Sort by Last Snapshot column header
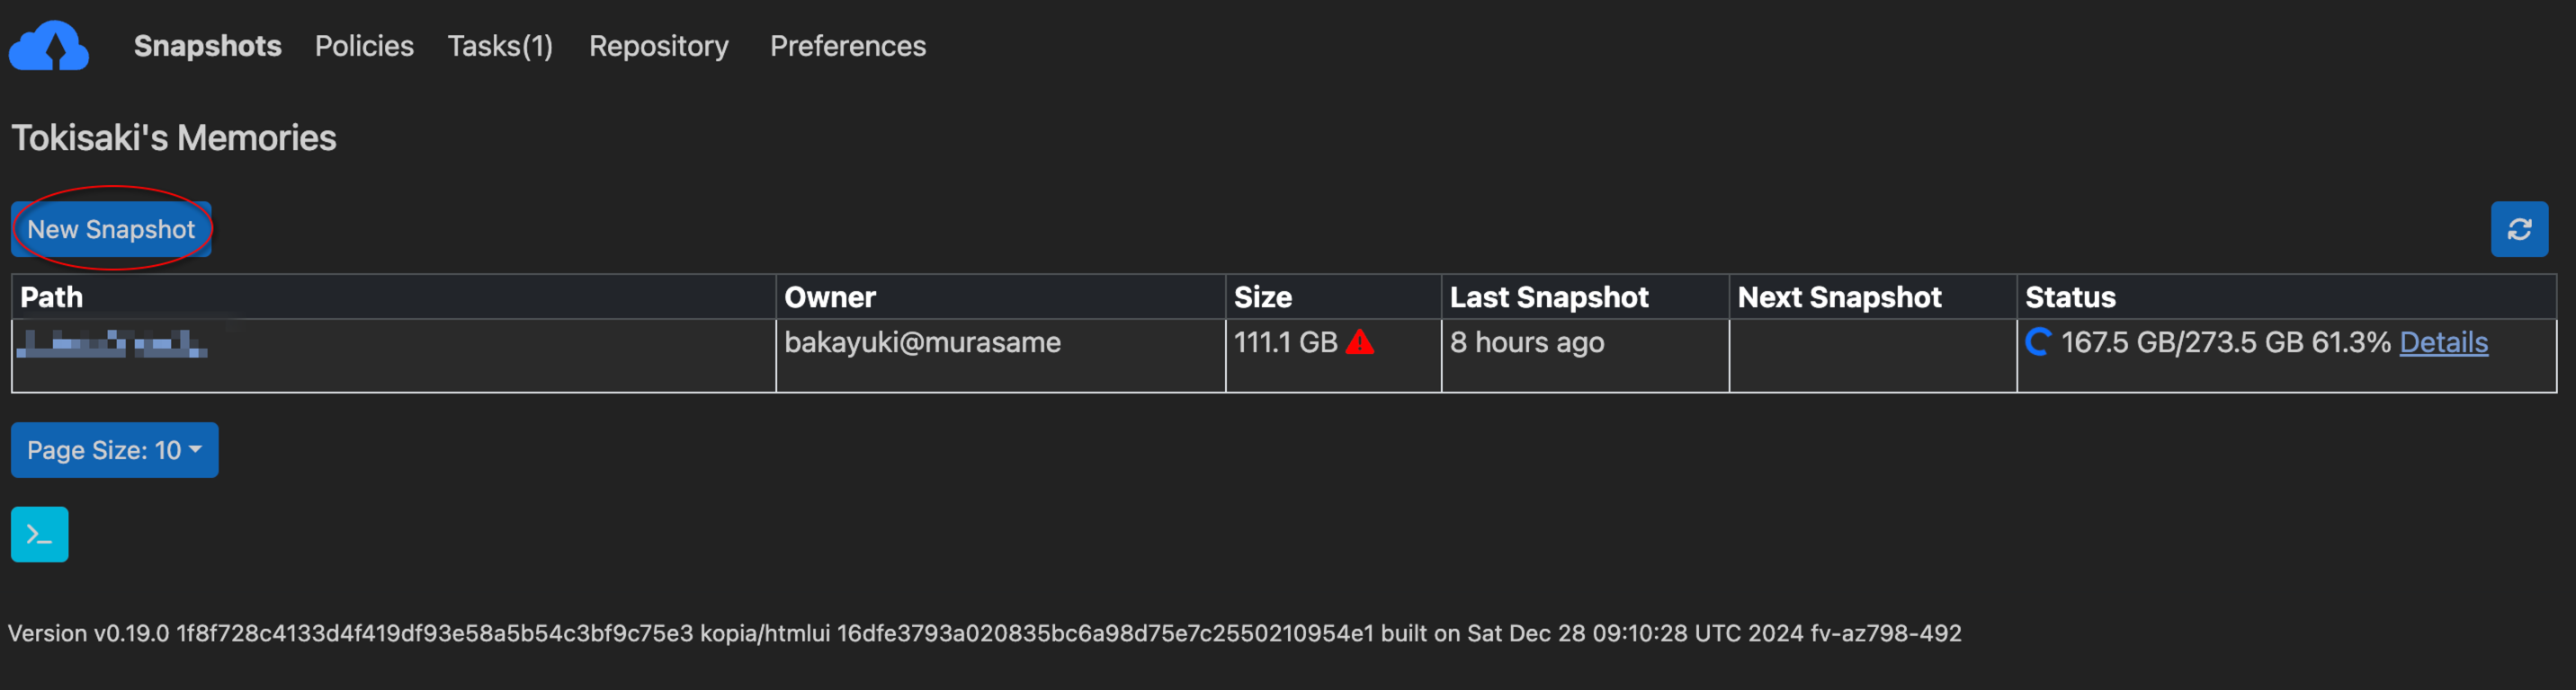 (1548, 297)
